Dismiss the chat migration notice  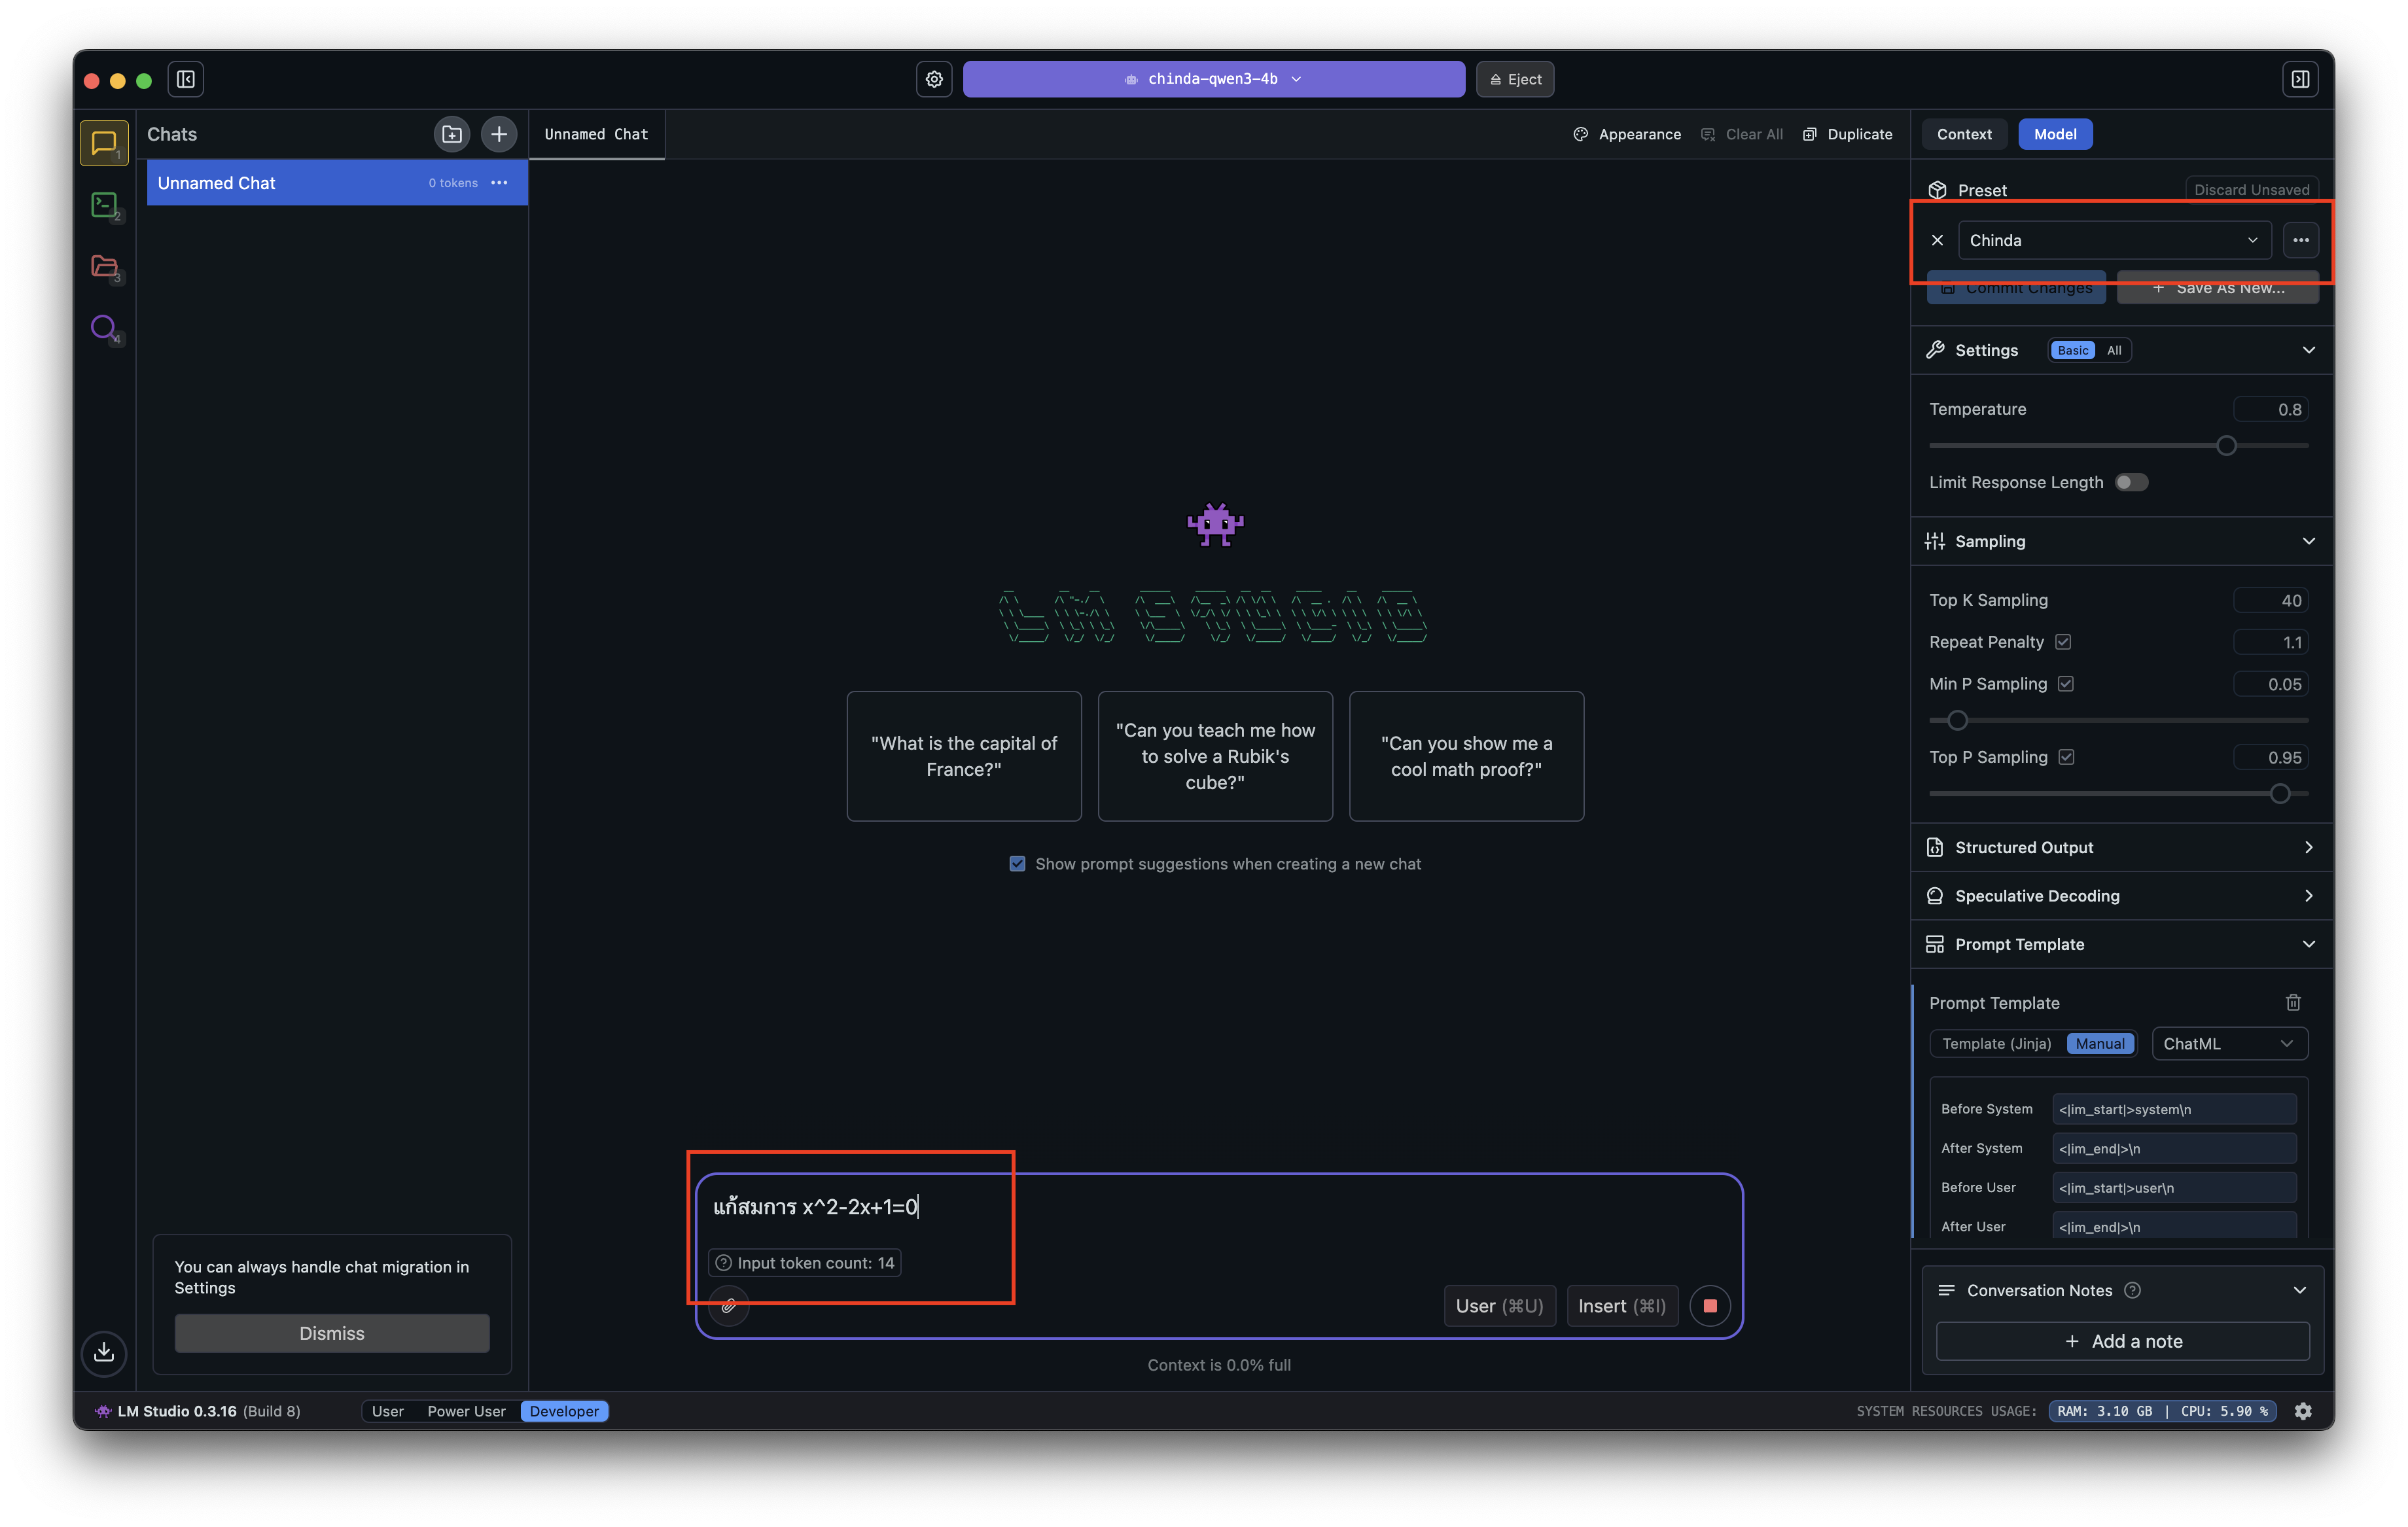[332, 1333]
